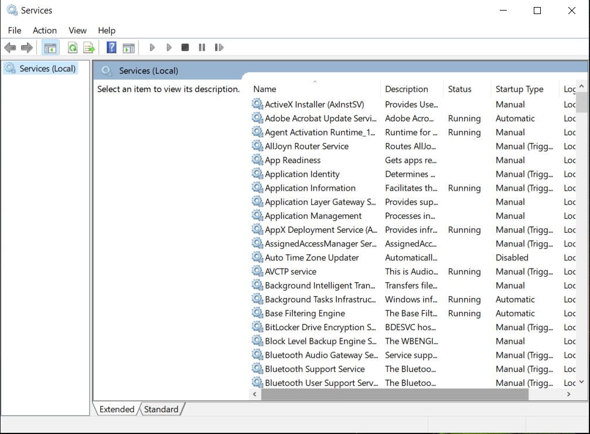Select BitLocker Drive Encryption Service row
Image resolution: width=590 pixels, height=434 pixels.
click(413, 327)
